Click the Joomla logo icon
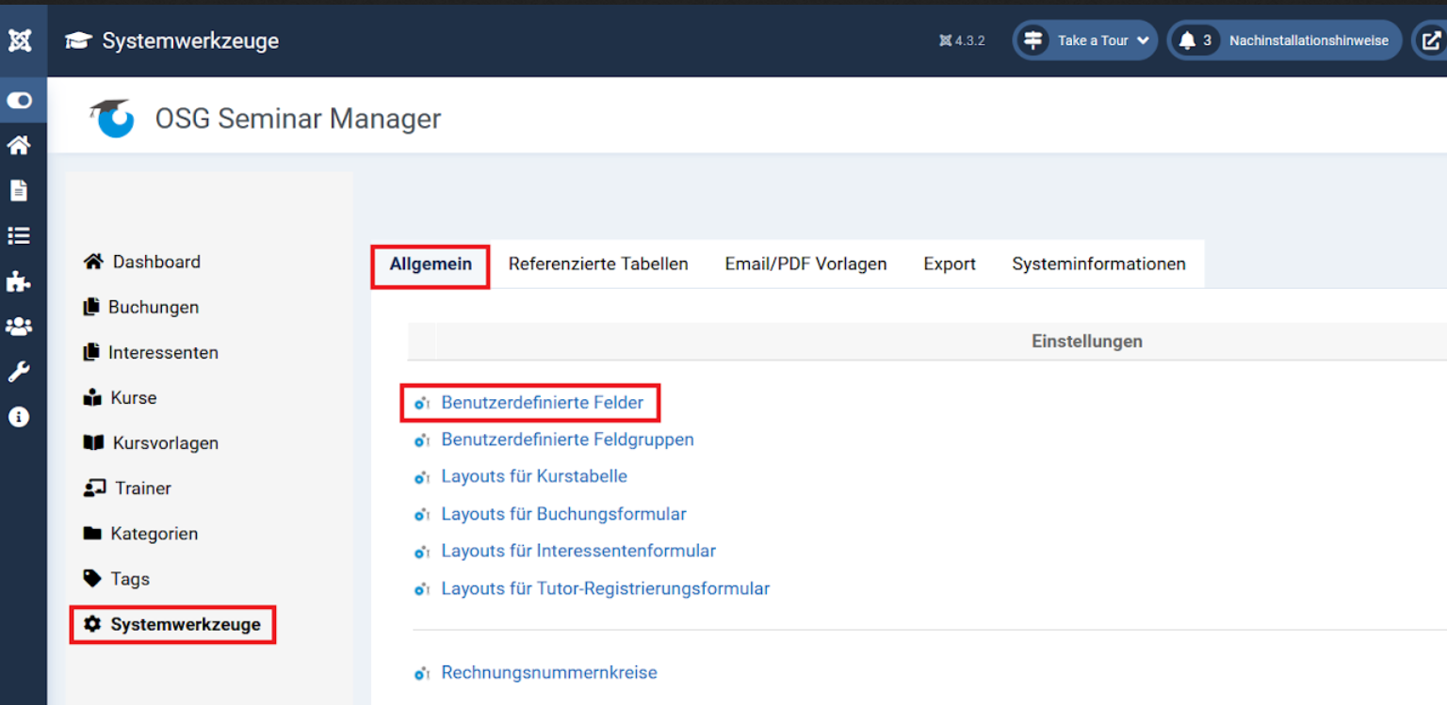This screenshot has width=1447, height=705. pos(20,40)
